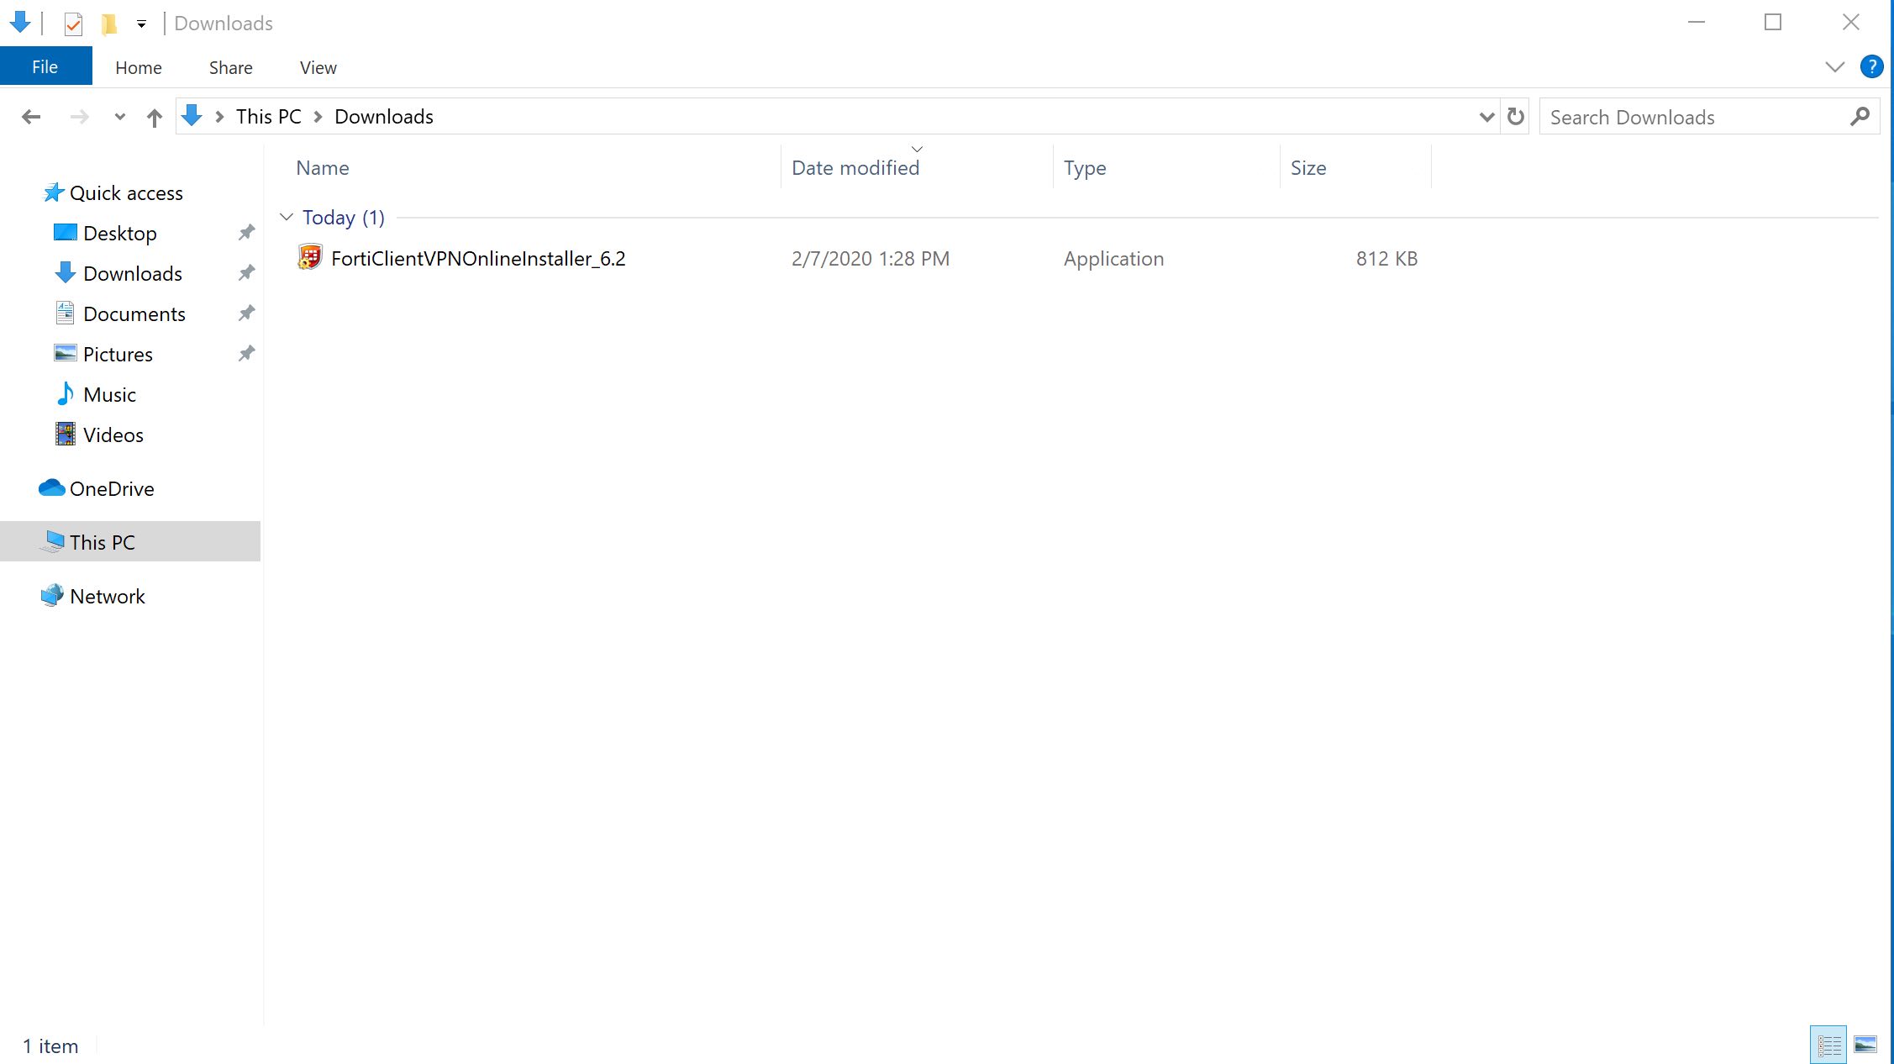Switch to Details view layout

(1828, 1045)
